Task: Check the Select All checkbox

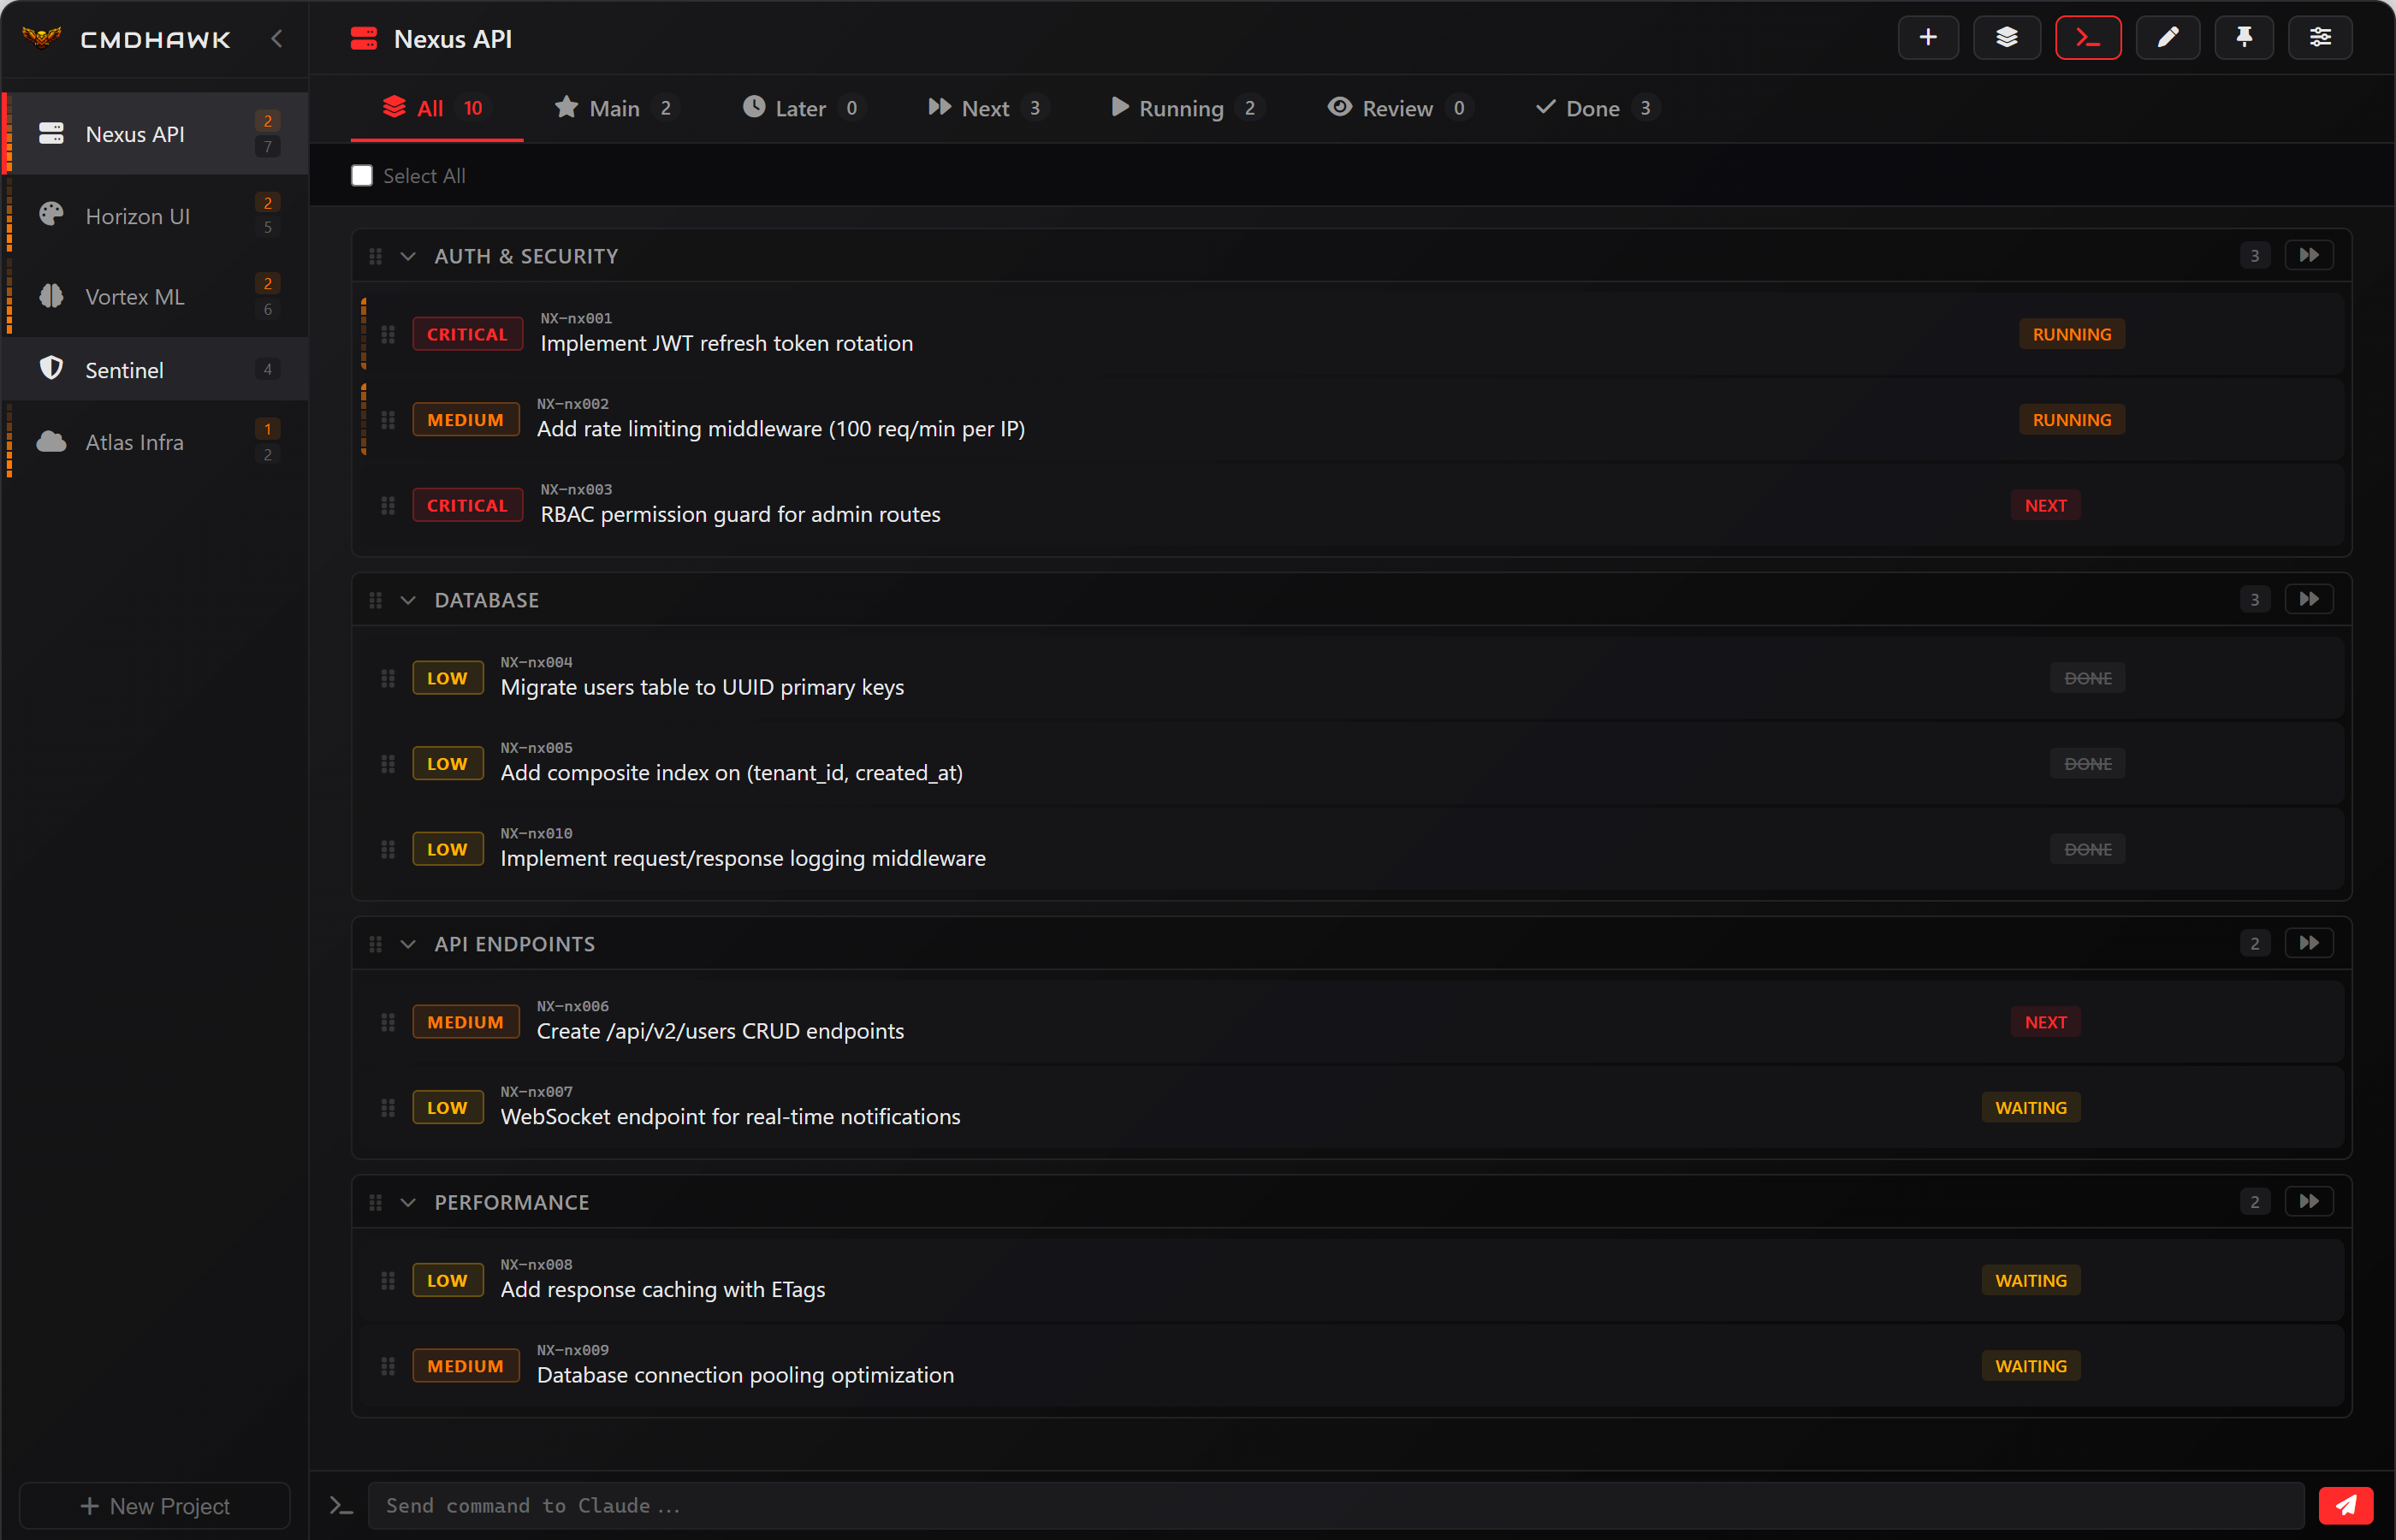Action: (x=361, y=175)
